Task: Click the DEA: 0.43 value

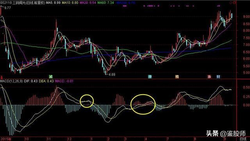Action: point(46,81)
